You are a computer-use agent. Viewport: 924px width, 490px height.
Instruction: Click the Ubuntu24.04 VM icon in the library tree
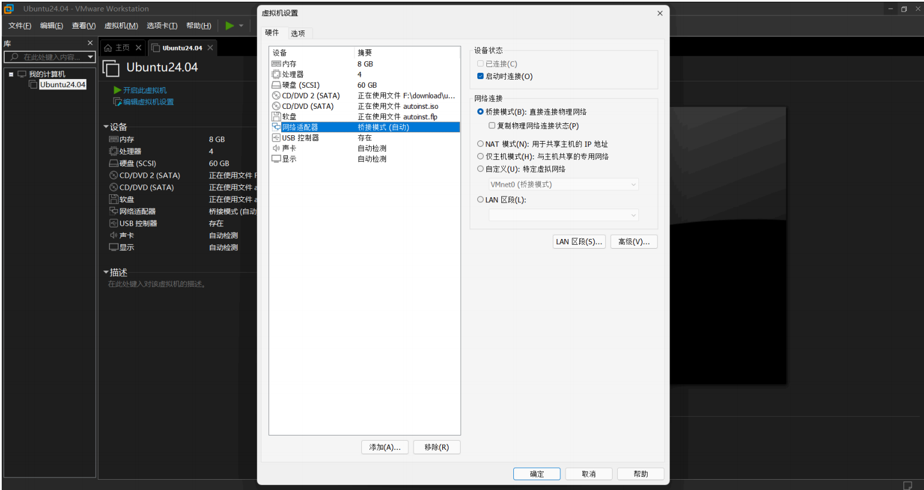tap(33, 84)
